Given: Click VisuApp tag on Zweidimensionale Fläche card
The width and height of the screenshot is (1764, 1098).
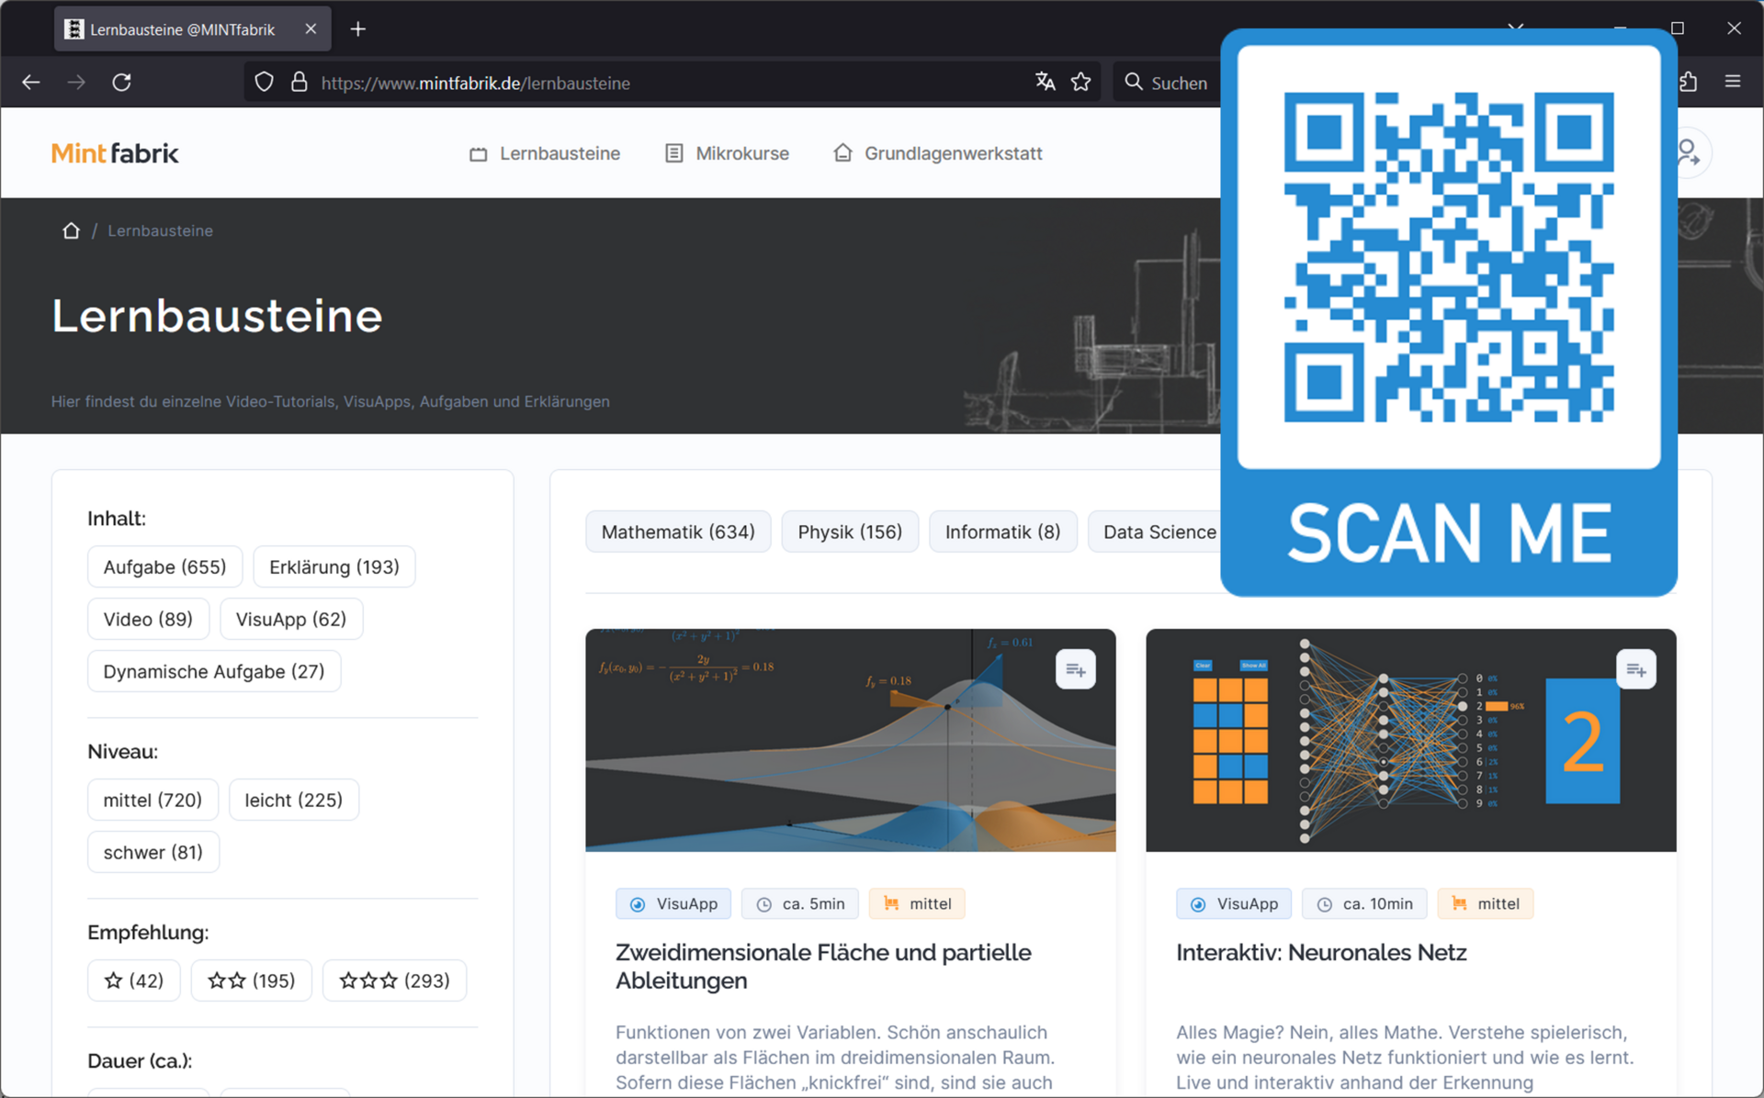Looking at the screenshot, I should 673,904.
